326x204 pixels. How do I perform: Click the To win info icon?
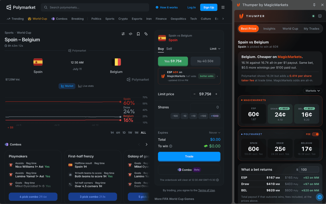pyautogui.click(x=171, y=146)
